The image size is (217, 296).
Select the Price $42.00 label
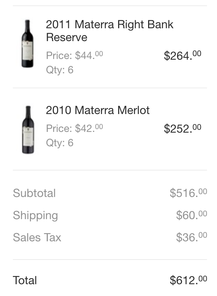[75, 128]
